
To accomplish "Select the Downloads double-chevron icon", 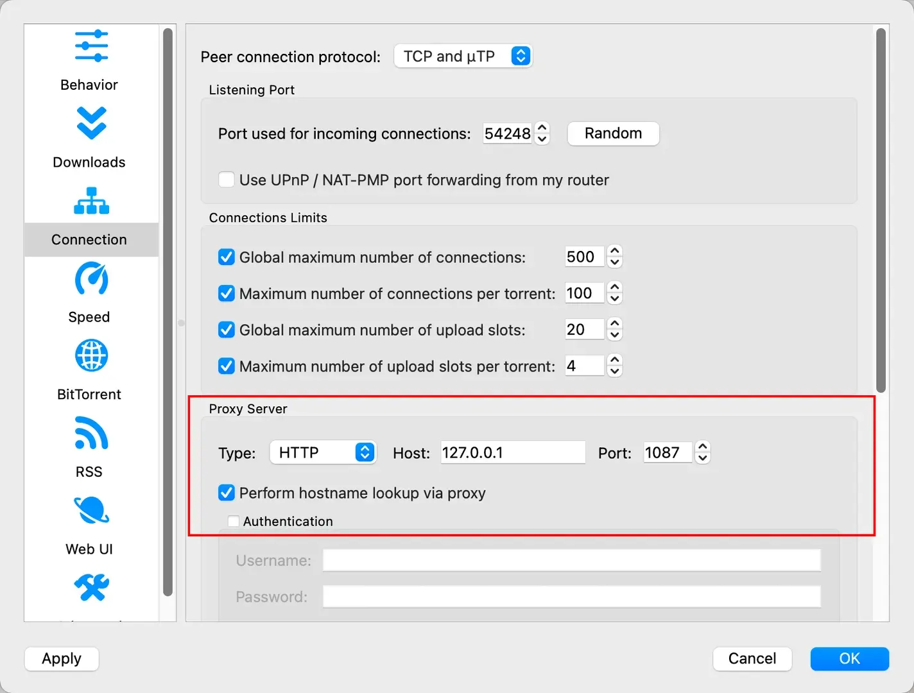I will (91, 123).
